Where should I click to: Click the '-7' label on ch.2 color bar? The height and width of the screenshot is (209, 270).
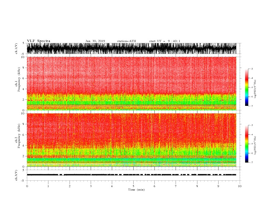coord(251,162)
